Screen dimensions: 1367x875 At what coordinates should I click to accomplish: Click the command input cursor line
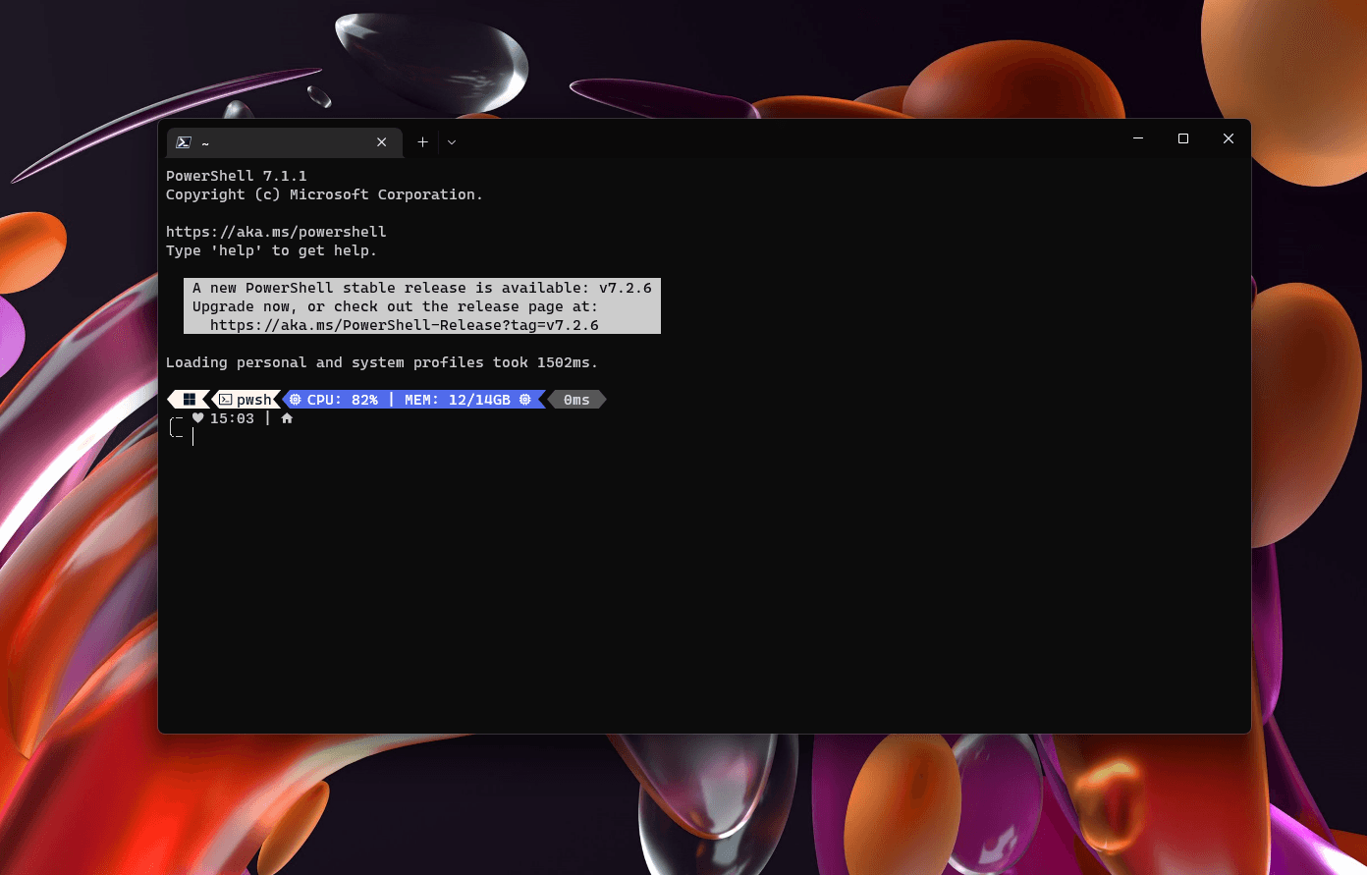pyautogui.click(x=193, y=437)
